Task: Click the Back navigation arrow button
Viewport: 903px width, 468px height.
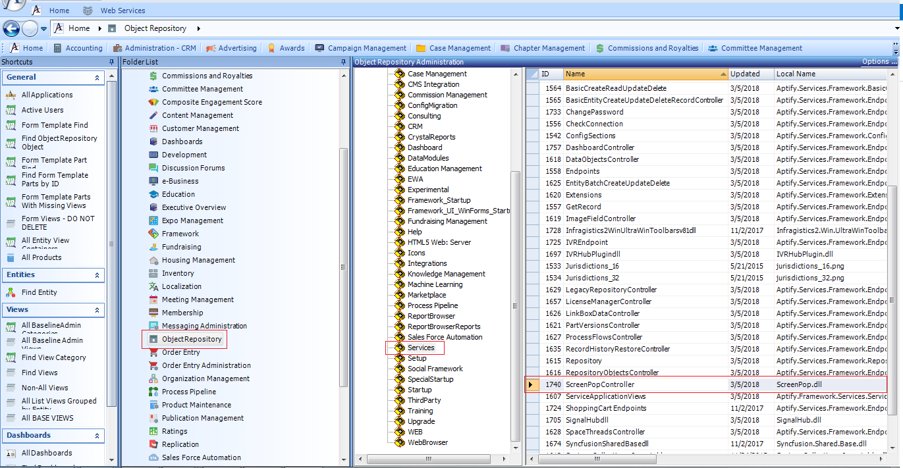Action: 11,28
